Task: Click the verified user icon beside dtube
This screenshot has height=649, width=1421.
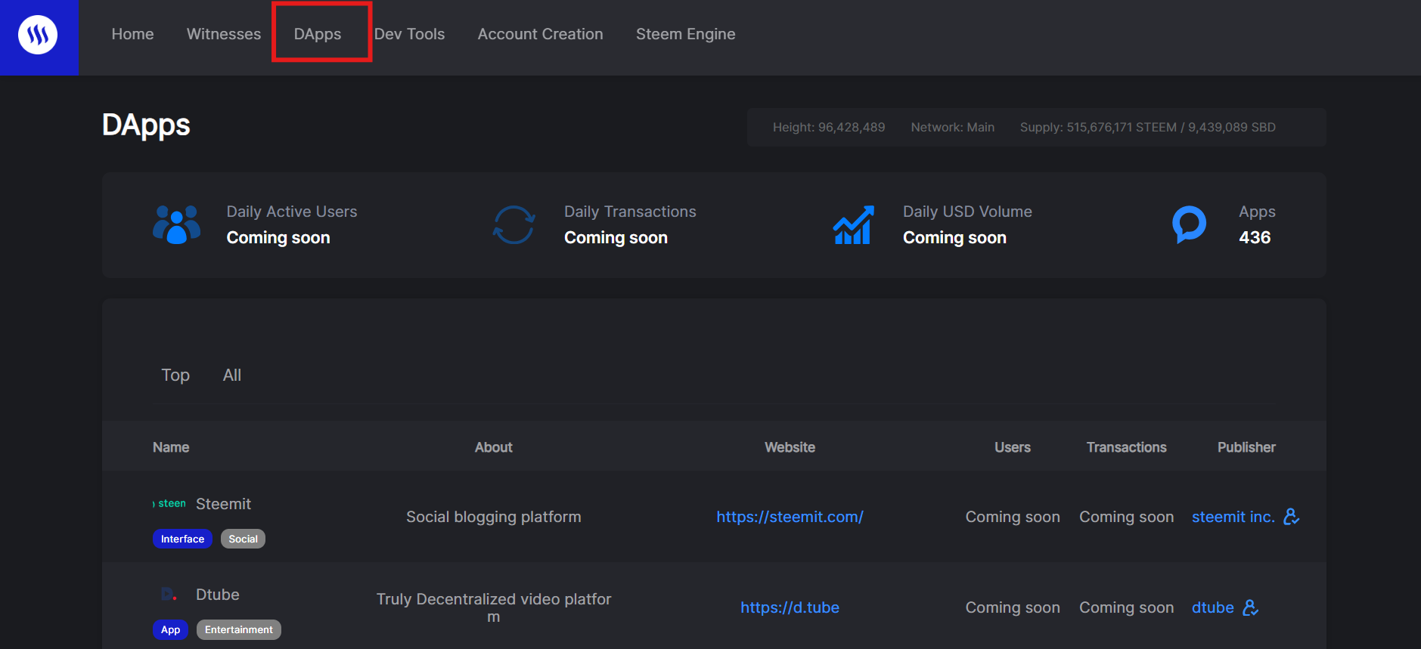Action: point(1251,607)
